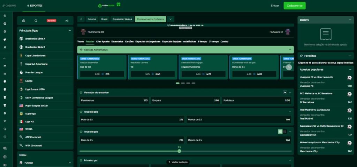Go to the sportsbook home icon

pyautogui.click(x=24, y=21)
